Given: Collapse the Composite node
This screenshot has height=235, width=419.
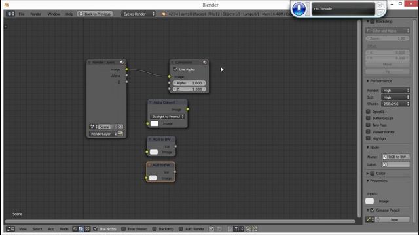Looking at the screenshot, I should pos(172,63).
